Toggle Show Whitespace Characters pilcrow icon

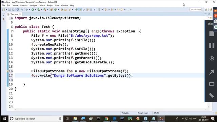click(95, 9)
